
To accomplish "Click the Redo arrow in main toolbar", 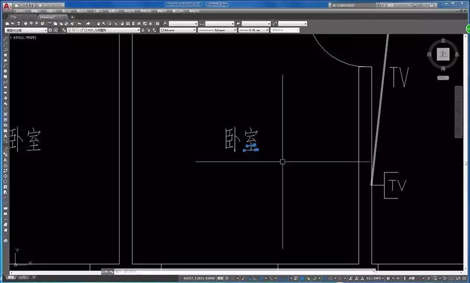I will (x=88, y=23).
